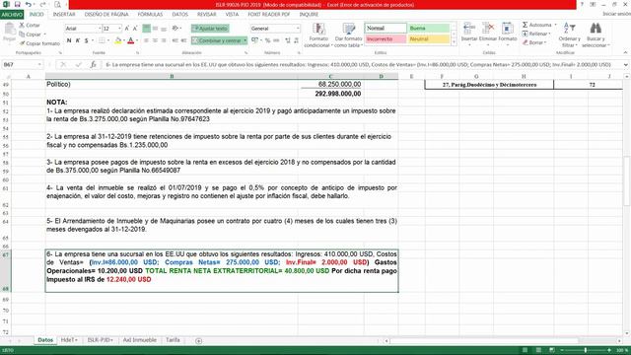Screen dimensions: 631x355
Task: Switch to the DATOS ribbon tab
Action: tap(179, 15)
